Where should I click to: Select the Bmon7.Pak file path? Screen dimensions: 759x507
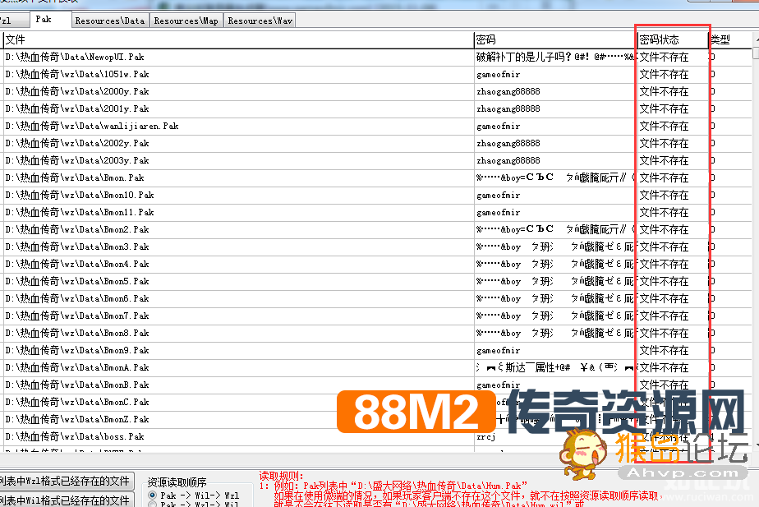coord(77,316)
